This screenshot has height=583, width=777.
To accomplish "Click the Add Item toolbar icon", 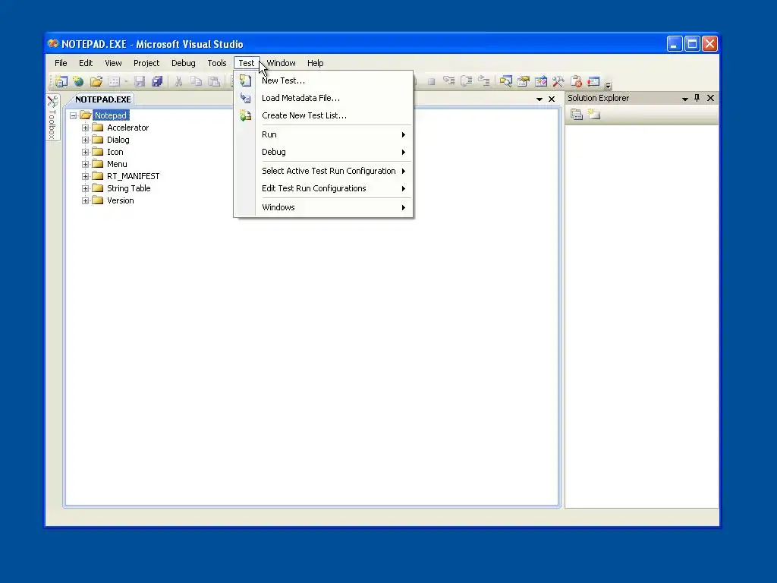I will (114, 81).
